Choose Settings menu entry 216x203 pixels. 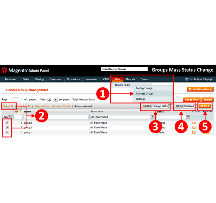point(153,99)
